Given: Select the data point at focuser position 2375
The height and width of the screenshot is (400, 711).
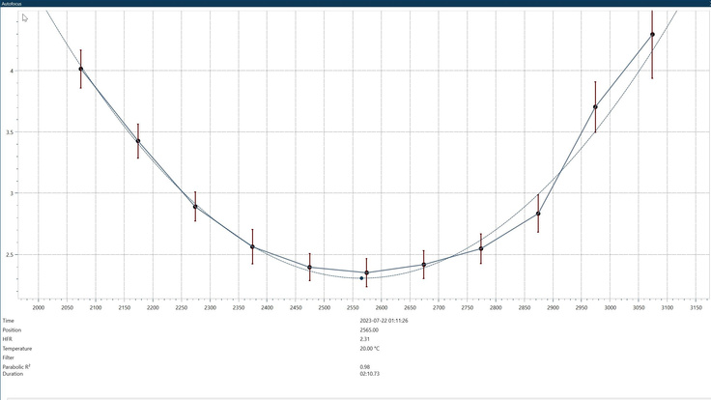Looking at the screenshot, I should tap(252, 247).
